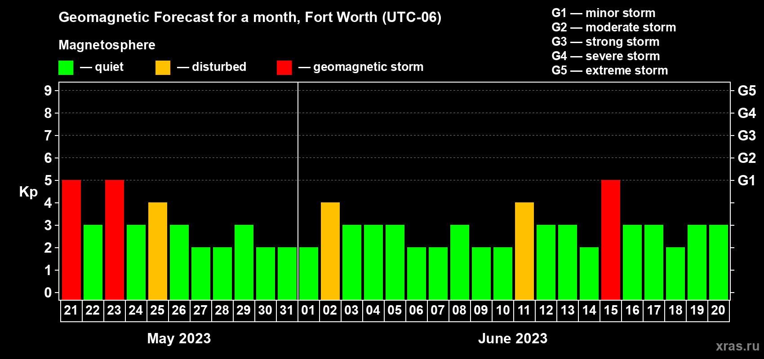The height and width of the screenshot is (359, 764).
Task: Click the date label 18
Action: [x=675, y=310]
